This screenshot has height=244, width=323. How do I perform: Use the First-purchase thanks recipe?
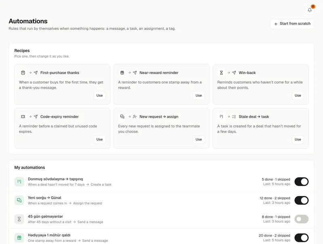[x=99, y=96]
